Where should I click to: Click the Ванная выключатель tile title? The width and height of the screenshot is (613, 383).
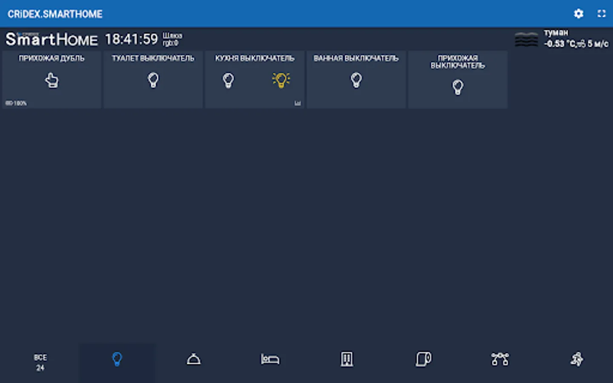click(x=356, y=58)
